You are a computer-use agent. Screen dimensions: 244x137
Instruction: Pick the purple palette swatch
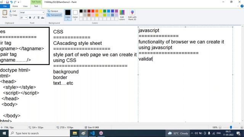(116, 11)
